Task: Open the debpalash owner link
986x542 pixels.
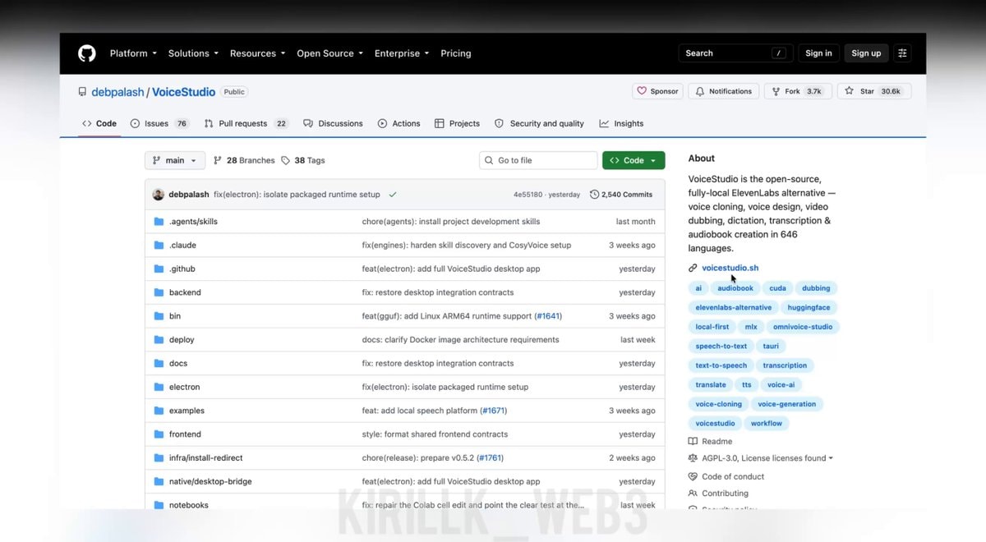Action: click(x=117, y=92)
